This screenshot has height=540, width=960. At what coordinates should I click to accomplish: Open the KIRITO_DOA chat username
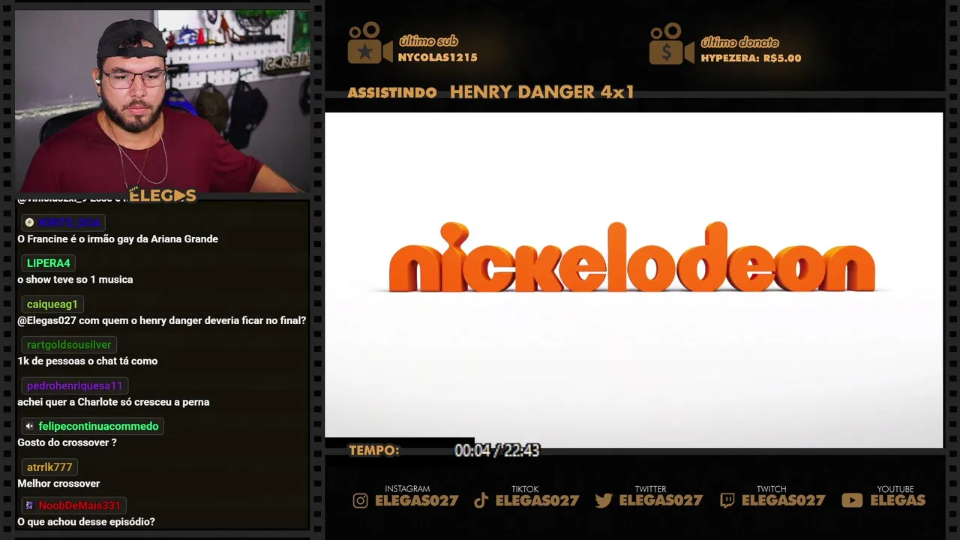69,222
